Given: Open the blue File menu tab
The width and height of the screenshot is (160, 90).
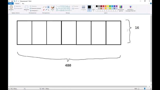Looking at the screenshot, I should 11,3.
